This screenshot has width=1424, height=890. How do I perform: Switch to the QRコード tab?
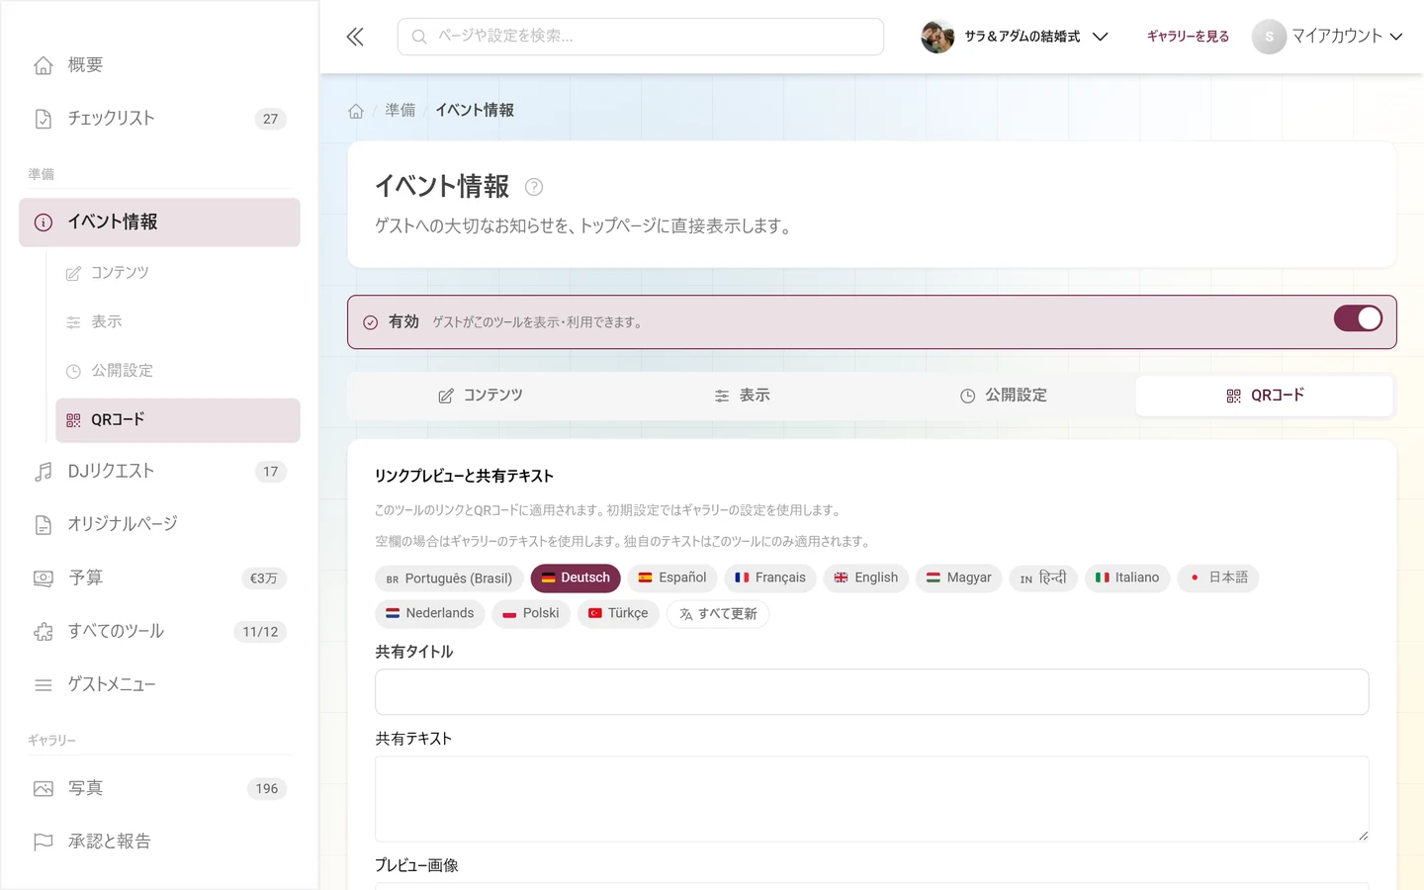click(x=1265, y=396)
